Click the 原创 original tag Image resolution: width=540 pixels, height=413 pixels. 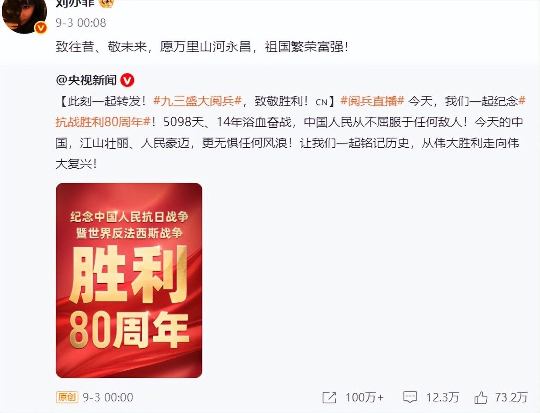(x=67, y=397)
